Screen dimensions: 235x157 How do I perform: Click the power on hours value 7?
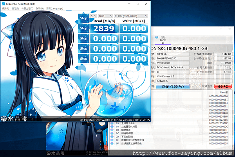(x=223, y=72)
